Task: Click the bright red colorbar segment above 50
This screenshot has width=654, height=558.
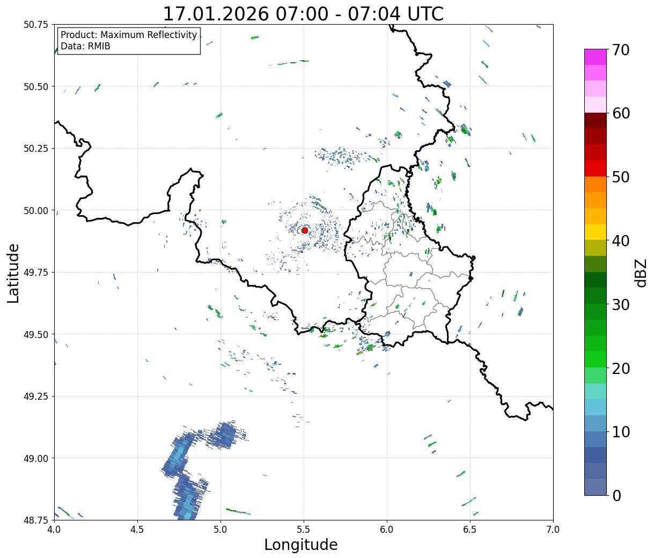Action: [596, 168]
